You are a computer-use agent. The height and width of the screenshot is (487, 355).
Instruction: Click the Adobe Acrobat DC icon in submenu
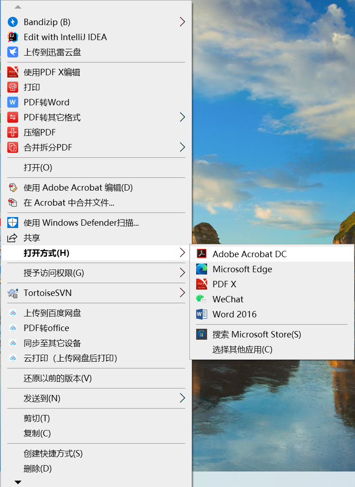pos(202,254)
